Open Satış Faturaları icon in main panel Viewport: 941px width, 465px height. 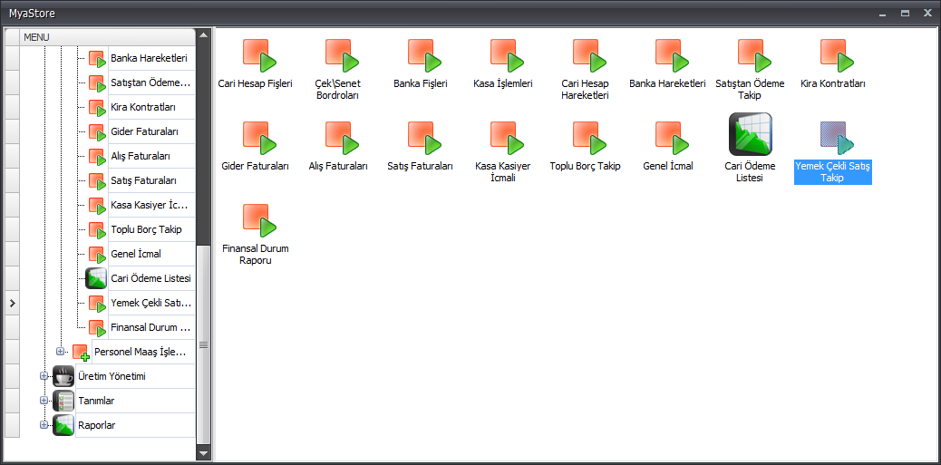pos(425,138)
